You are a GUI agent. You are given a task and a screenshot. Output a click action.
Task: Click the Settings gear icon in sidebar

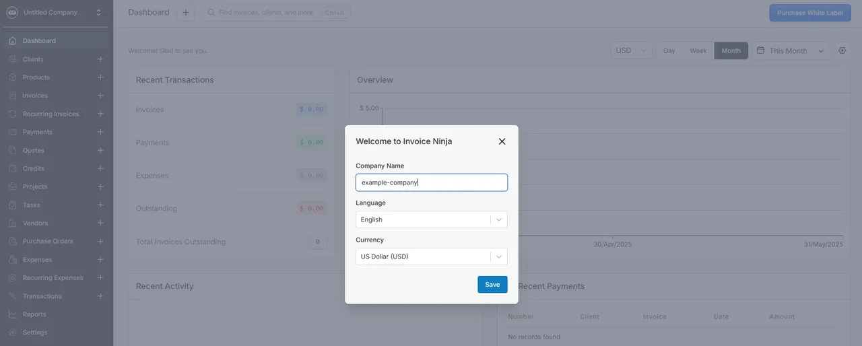[12, 333]
